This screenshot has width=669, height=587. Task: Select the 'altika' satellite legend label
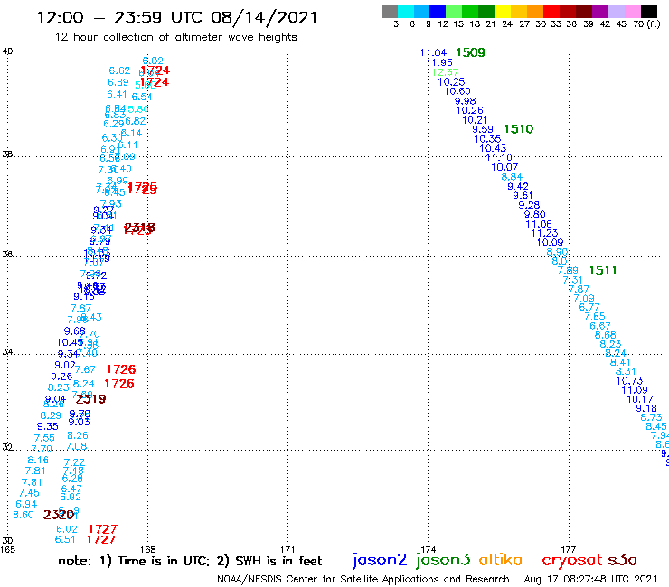501,559
